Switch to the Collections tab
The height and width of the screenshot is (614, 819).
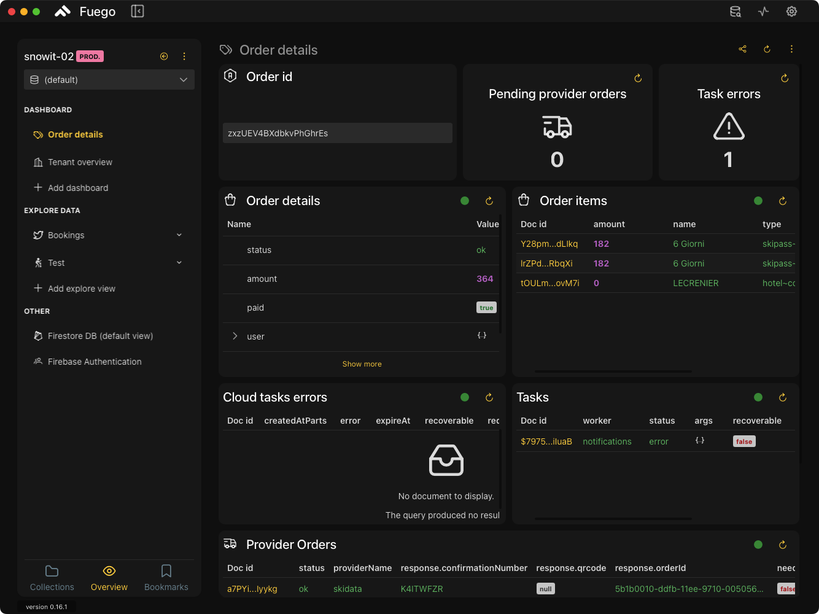(52, 578)
